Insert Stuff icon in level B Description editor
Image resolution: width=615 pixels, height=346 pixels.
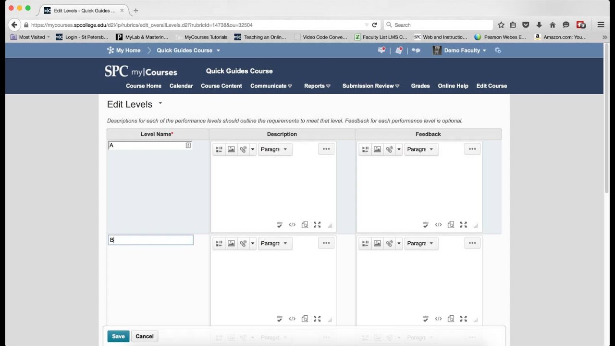219,244
